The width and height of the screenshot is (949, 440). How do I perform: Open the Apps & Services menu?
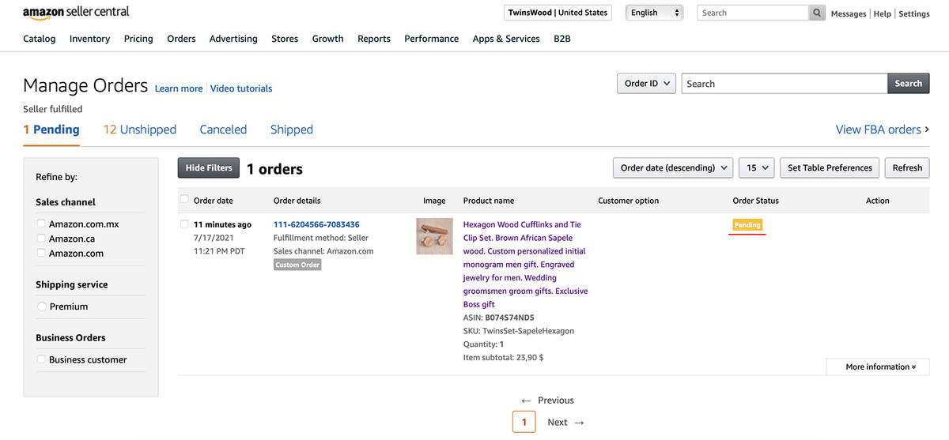tap(506, 39)
